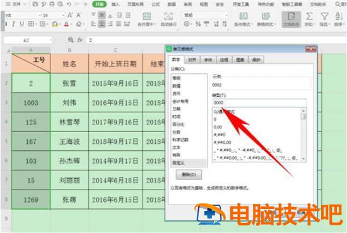
Task: Open the Name Box dropdown arrow
Action: coord(51,40)
